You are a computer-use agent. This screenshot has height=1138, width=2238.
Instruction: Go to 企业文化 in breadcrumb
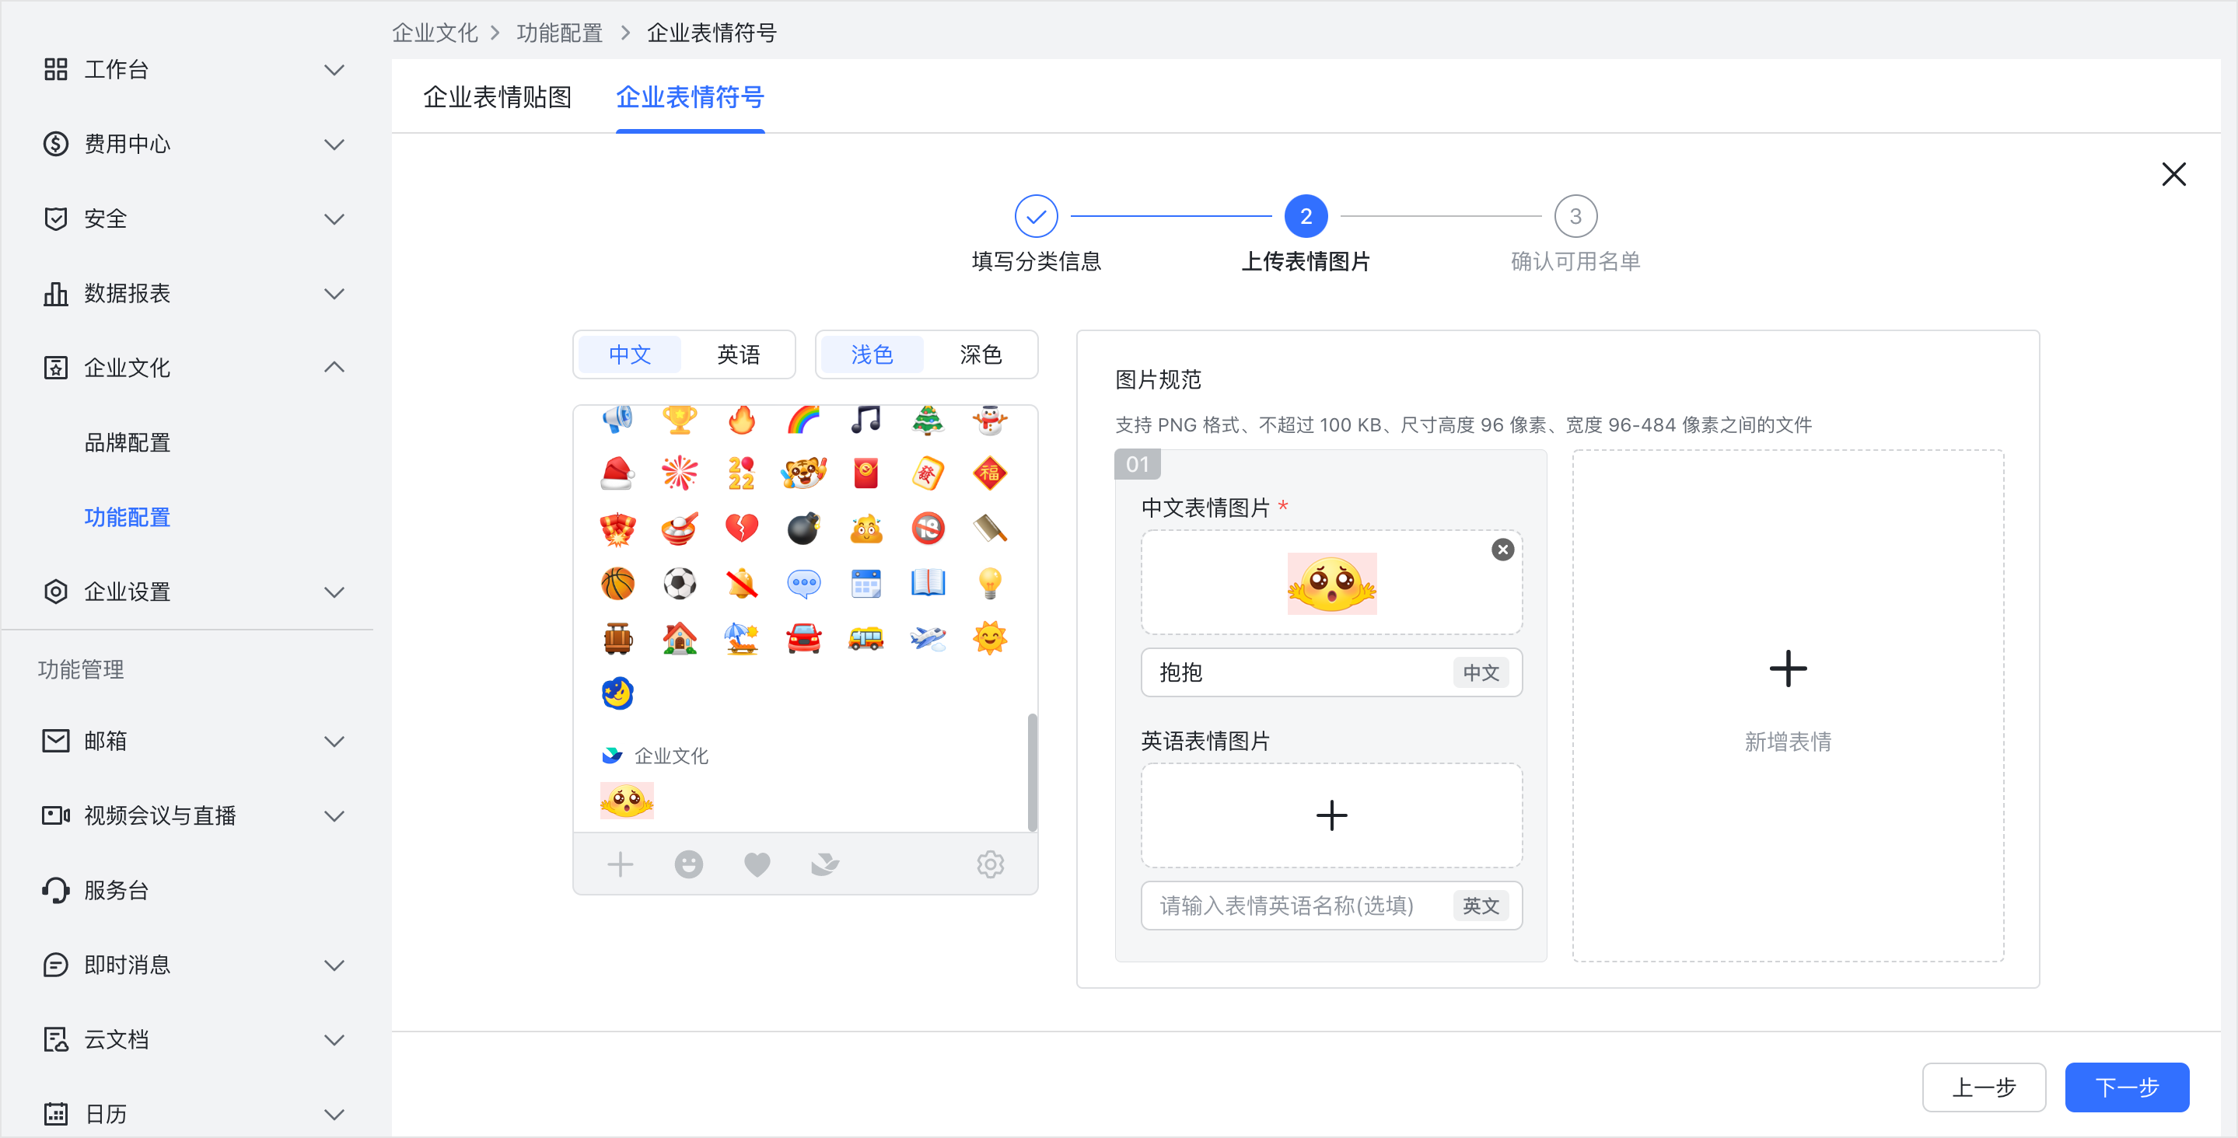435,33
